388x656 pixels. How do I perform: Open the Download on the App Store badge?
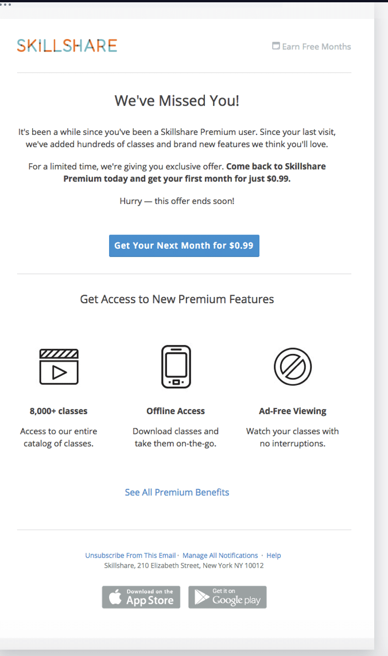point(141,597)
